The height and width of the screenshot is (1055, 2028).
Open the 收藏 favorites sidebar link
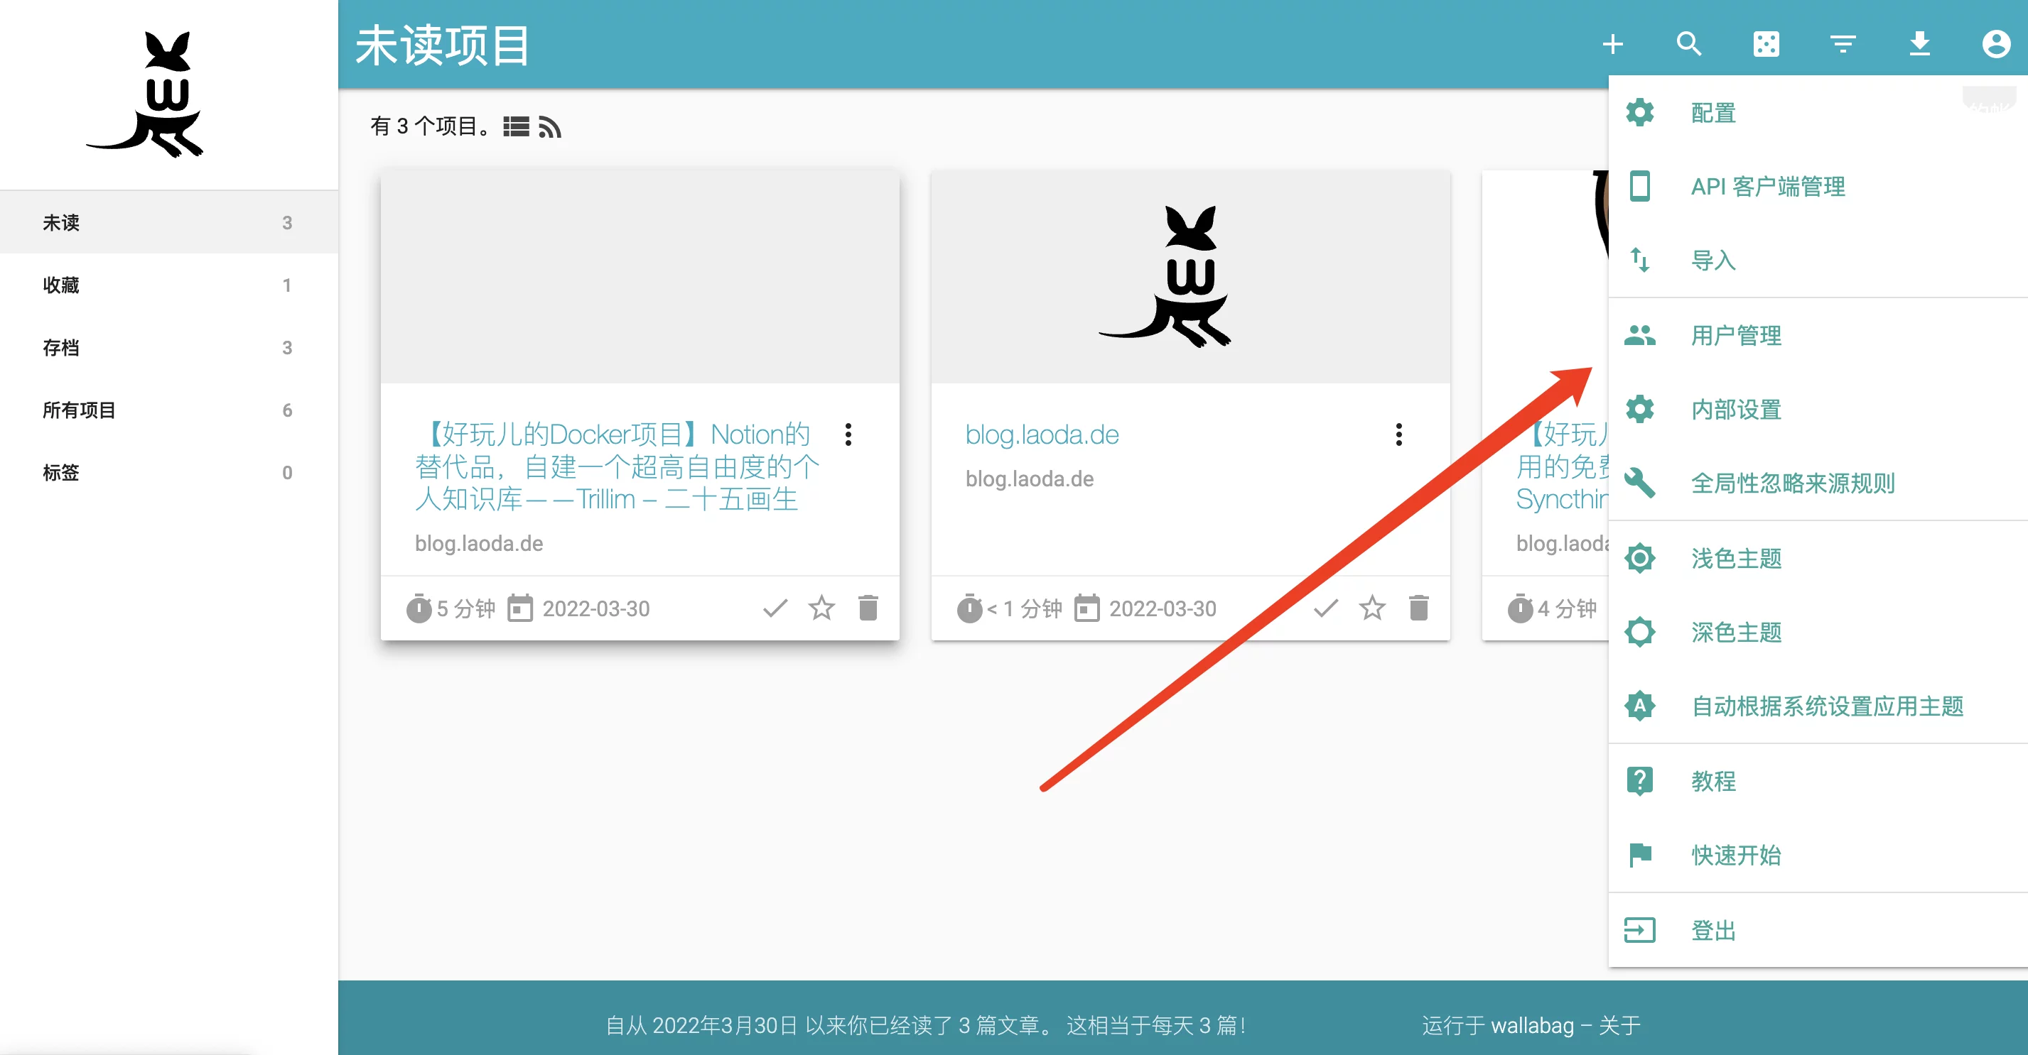click(x=61, y=285)
